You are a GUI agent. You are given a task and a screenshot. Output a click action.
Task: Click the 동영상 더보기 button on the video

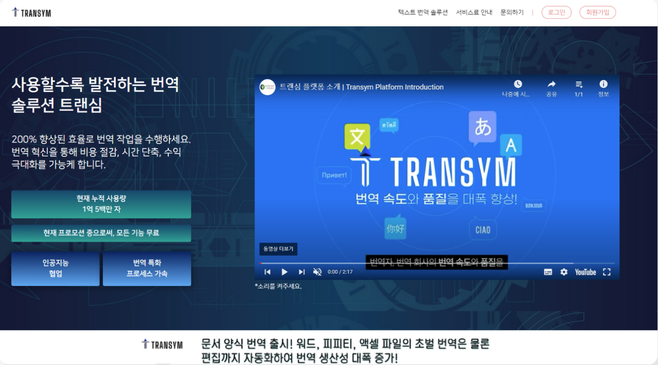tap(278, 249)
